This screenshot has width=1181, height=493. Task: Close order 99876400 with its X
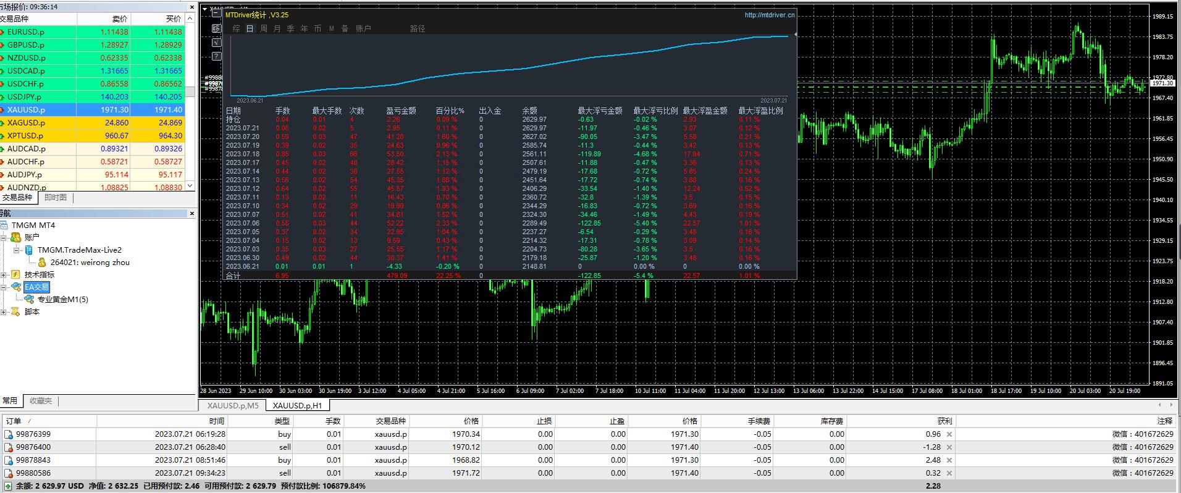coord(949,447)
